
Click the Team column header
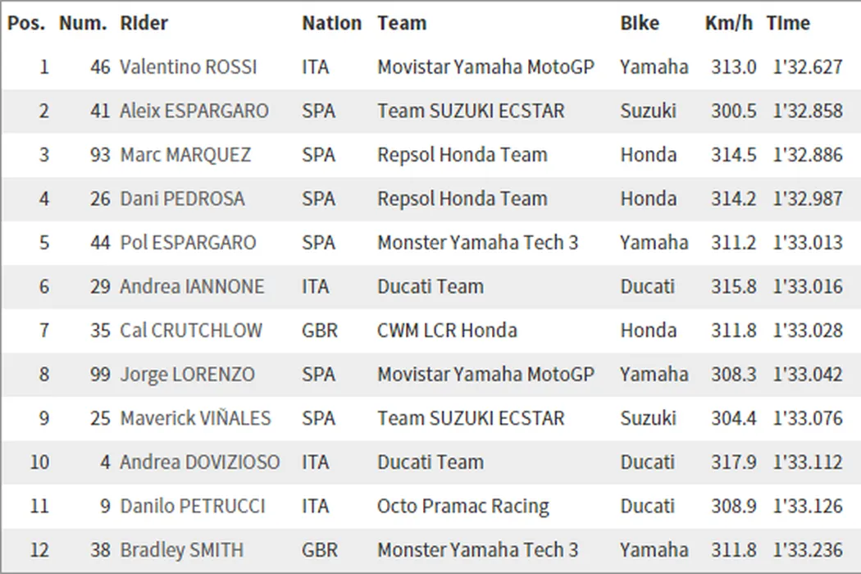[x=402, y=23]
